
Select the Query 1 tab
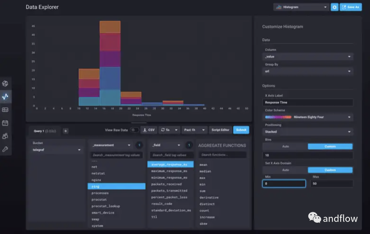[x=45, y=131]
